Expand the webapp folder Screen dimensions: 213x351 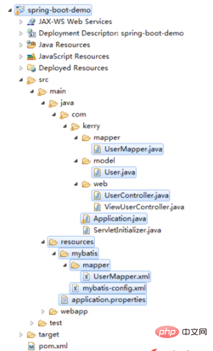tap(43, 311)
